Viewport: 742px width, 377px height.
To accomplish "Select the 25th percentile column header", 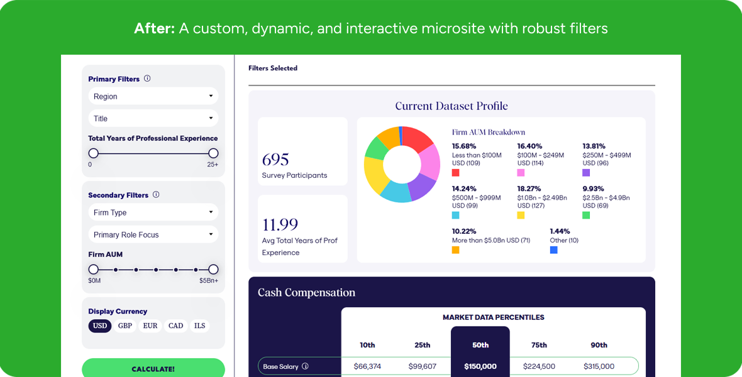I will [422, 345].
